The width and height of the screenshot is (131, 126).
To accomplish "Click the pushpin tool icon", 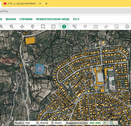I will coord(85,26).
